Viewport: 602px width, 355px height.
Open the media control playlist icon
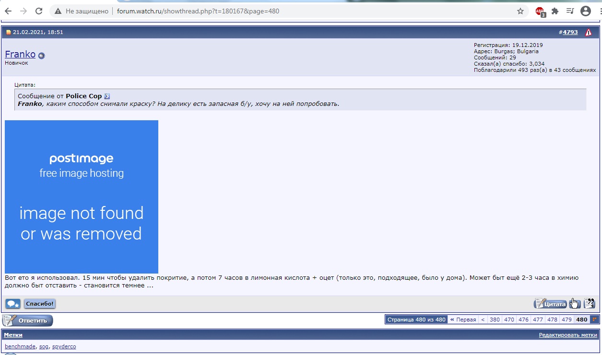point(570,11)
